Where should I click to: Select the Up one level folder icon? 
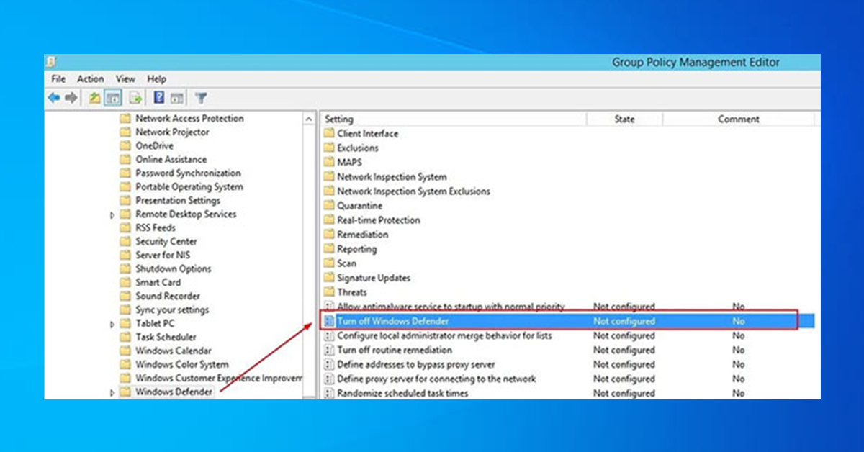(x=94, y=97)
